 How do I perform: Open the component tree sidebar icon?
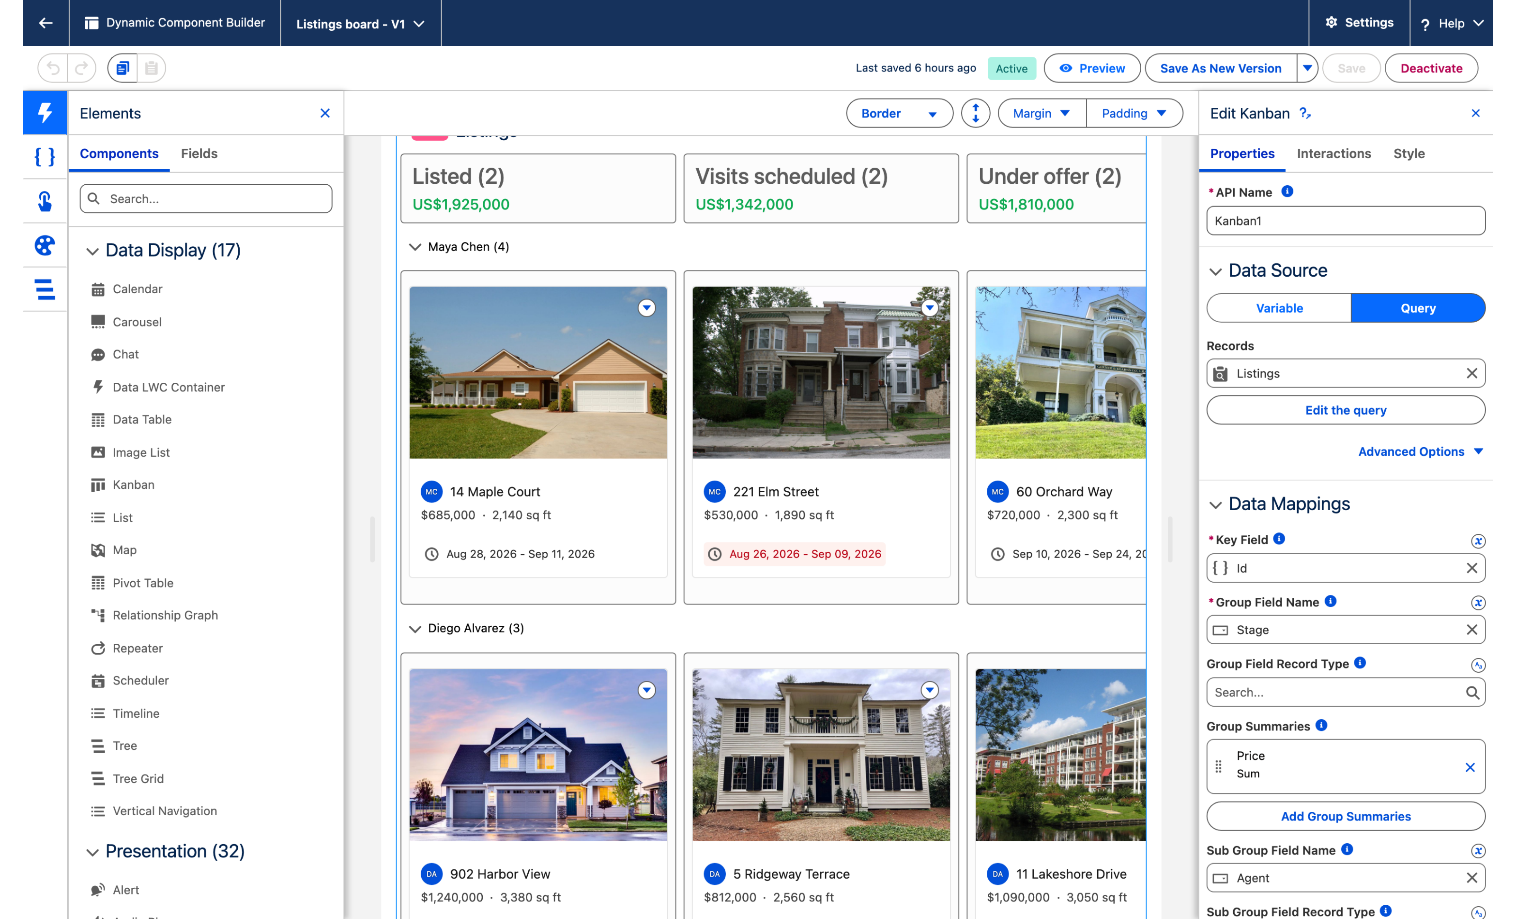(45, 290)
